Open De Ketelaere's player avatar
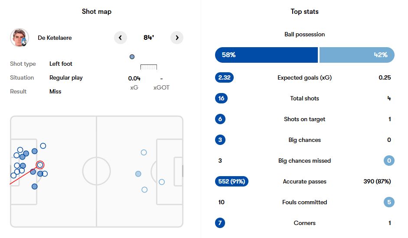The height and width of the screenshot is (238, 408). [20, 38]
